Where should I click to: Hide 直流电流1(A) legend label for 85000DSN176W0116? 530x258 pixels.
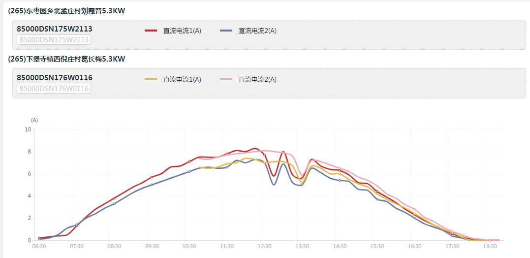pos(182,79)
